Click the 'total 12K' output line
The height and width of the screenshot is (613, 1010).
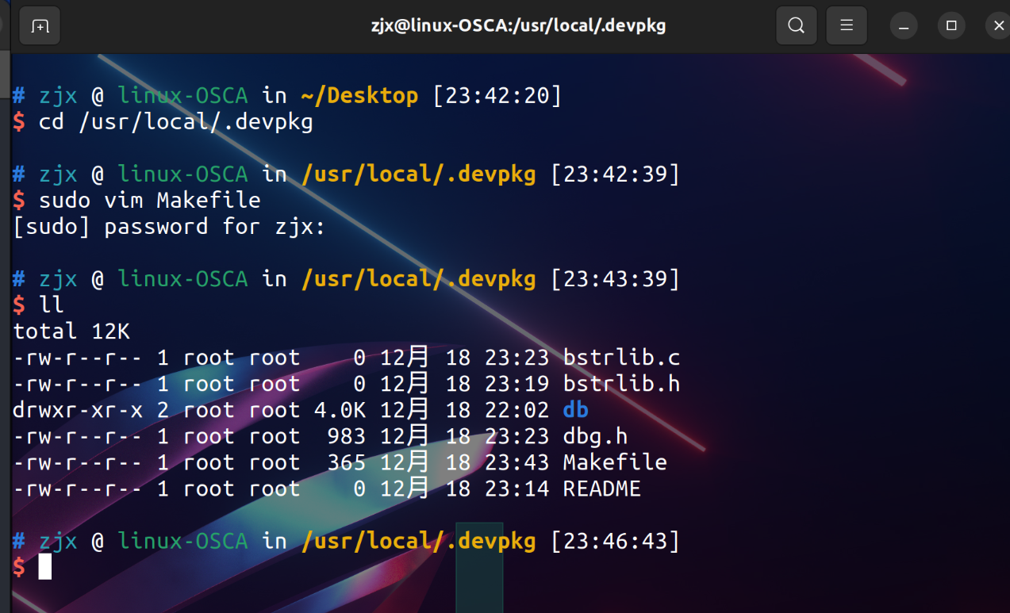pyautogui.click(x=71, y=331)
